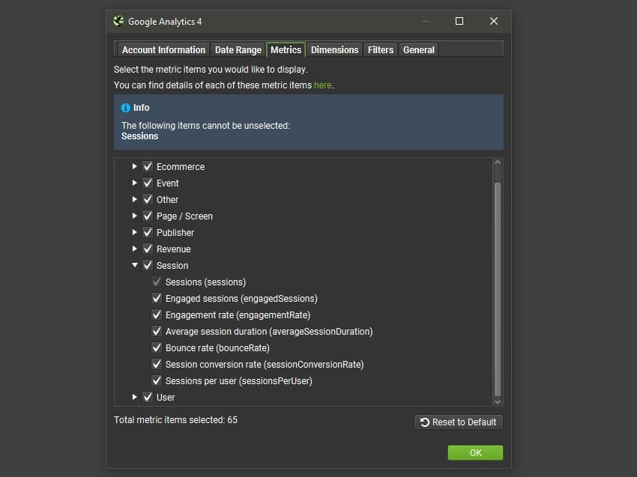This screenshot has width=637, height=477.
Task: Toggle the Other category checkbox
Action: (148, 199)
